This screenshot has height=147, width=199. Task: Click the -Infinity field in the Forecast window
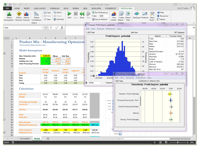click(x=94, y=83)
